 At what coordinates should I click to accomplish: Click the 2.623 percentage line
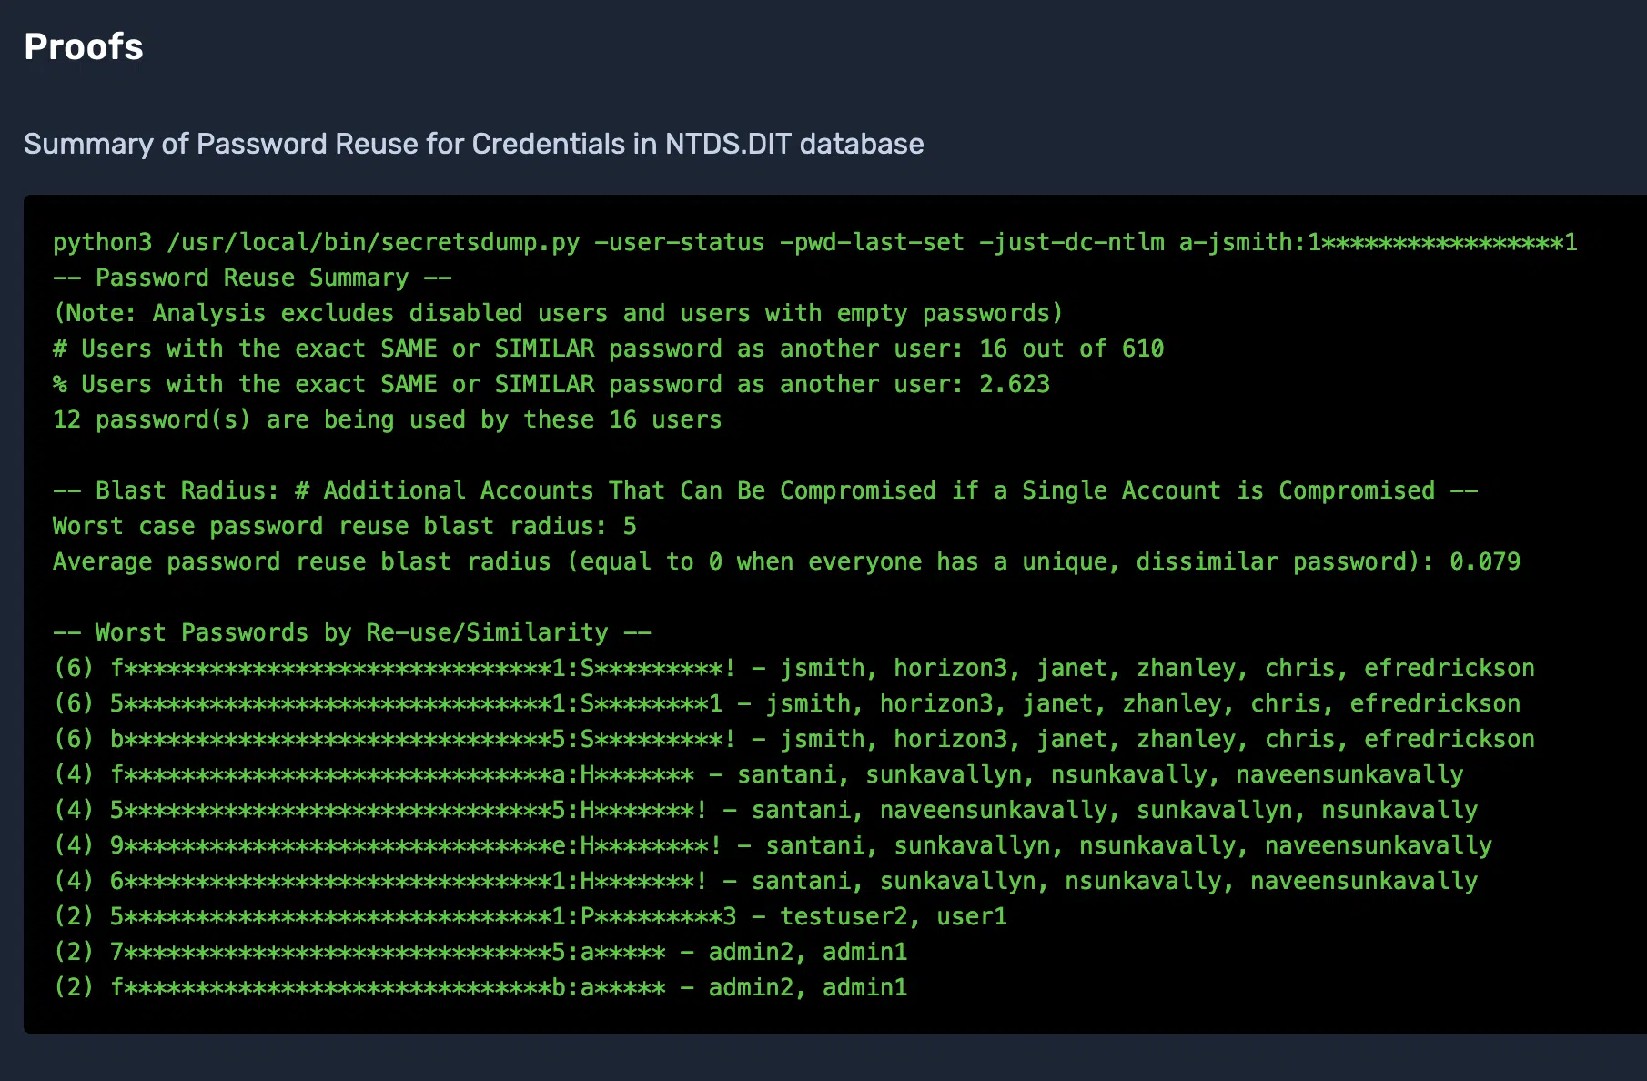(551, 384)
